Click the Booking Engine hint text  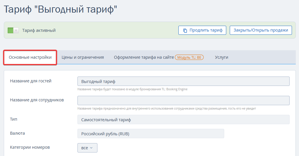[x=132, y=89]
